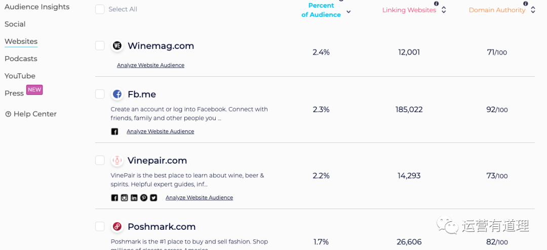The height and width of the screenshot is (250, 547).
Task: Open Vinepair's LinkedIn profile icon
Action: (134, 198)
